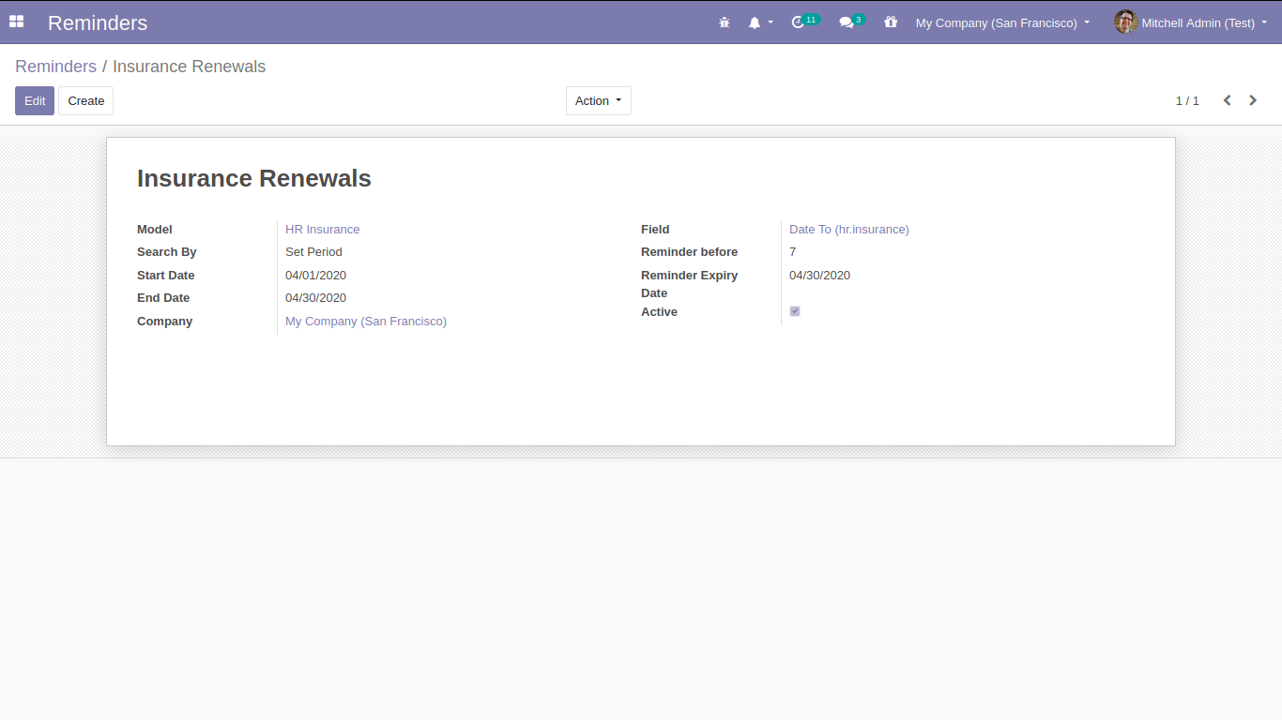
Task: Open My Company (San Francisco) switcher
Action: coord(1002,22)
